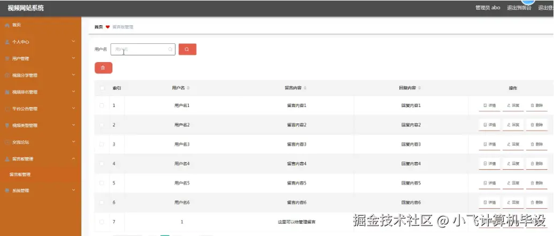The height and width of the screenshot is (236, 554).
Task: Check the box for row 7
Action: [102, 222]
